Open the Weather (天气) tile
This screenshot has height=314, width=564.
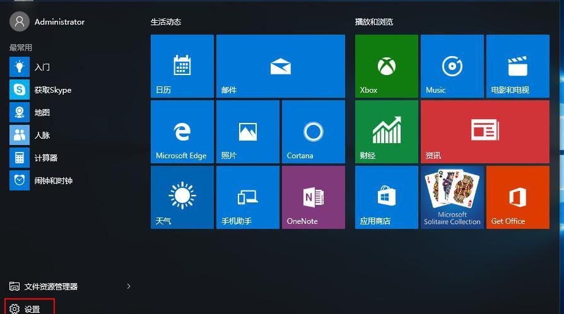click(x=182, y=197)
